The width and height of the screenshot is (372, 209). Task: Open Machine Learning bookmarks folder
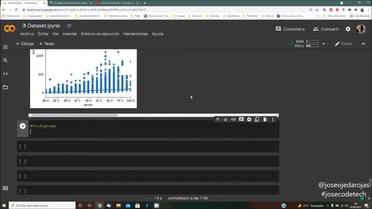pos(116,16)
